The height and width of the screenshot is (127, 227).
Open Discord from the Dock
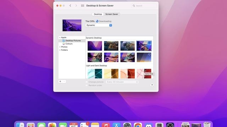[x=149, y=125]
